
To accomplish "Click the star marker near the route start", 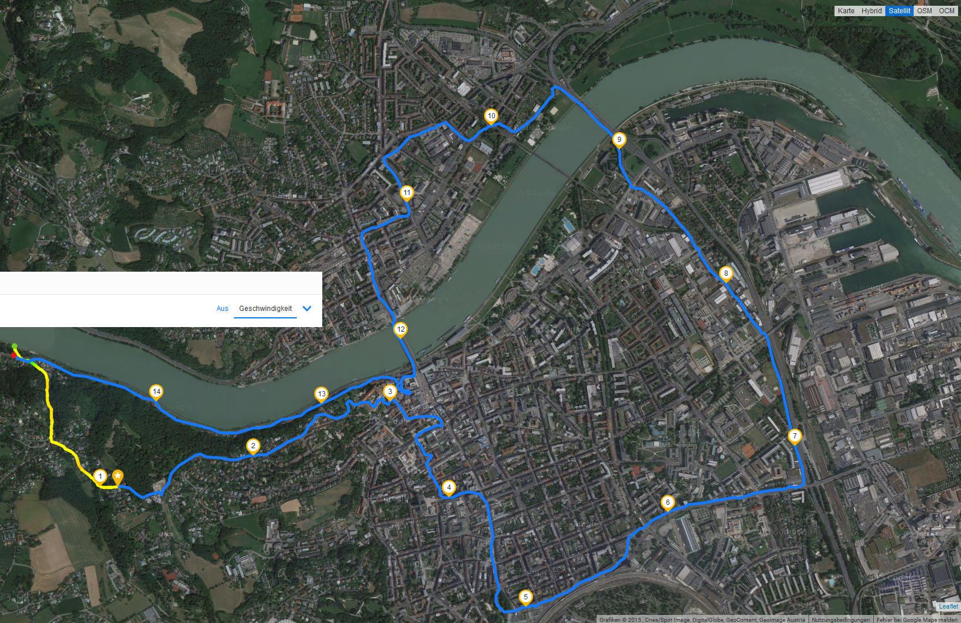I will point(118,477).
